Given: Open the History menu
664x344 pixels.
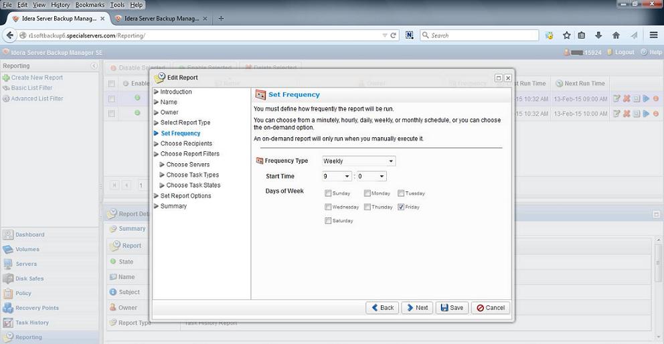Looking at the screenshot, I should pos(60,5).
